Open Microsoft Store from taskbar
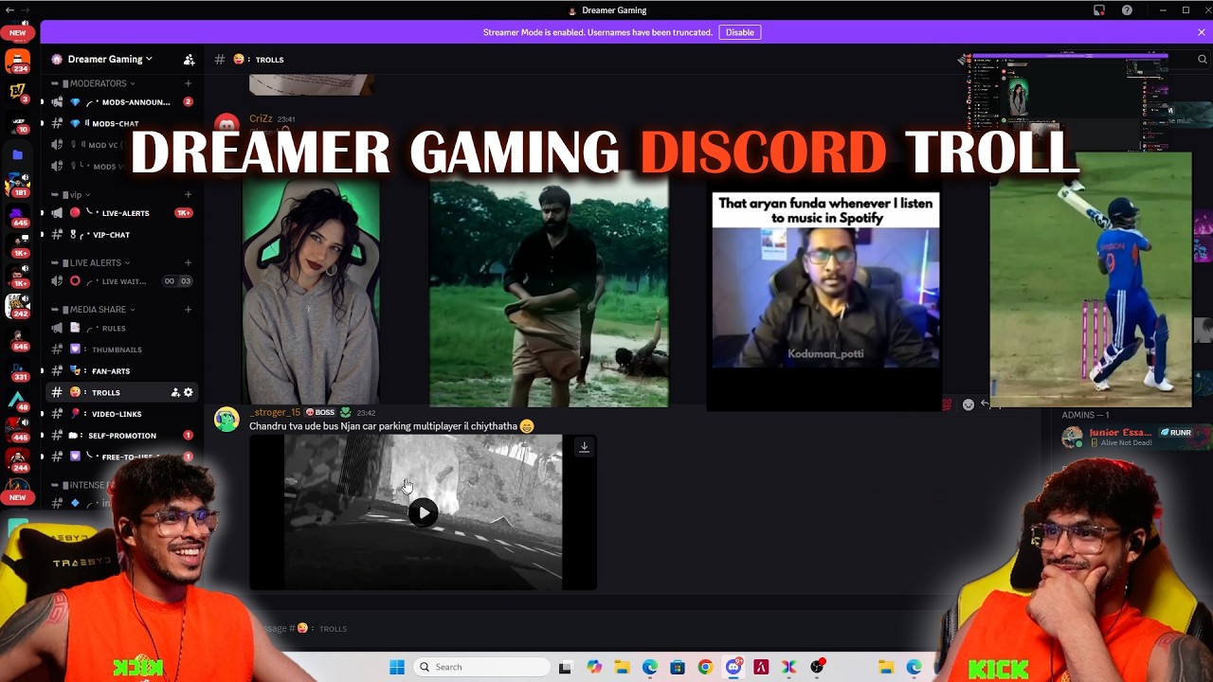This screenshot has height=682, width=1213. [x=678, y=667]
